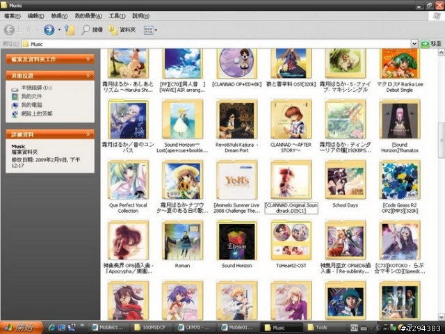Open the 我的最愛(A) Favorites menu
The image size is (445, 334).
click(x=88, y=16)
